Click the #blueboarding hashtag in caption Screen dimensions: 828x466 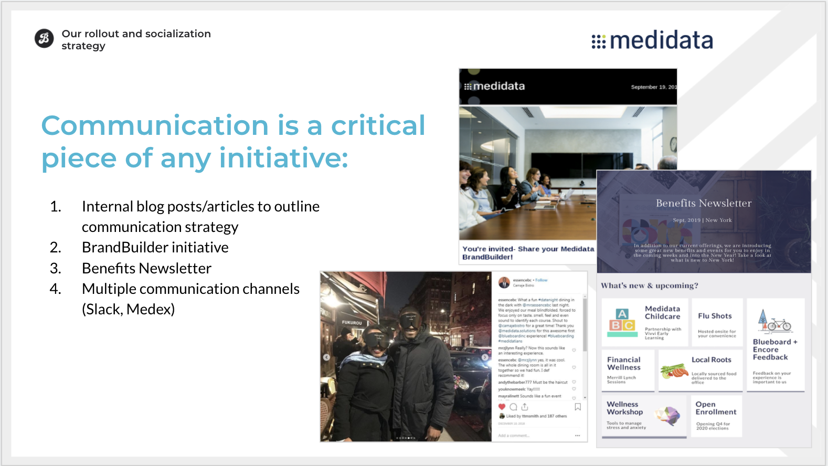pyautogui.click(x=560, y=336)
